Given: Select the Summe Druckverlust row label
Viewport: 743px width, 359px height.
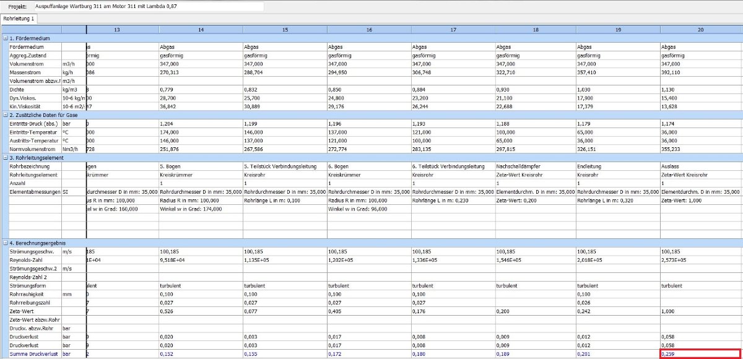Looking at the screenshot, I should [34, 354].
